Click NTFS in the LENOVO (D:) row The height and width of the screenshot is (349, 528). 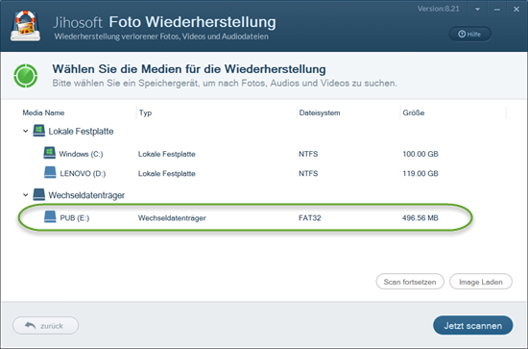point(308,174)
